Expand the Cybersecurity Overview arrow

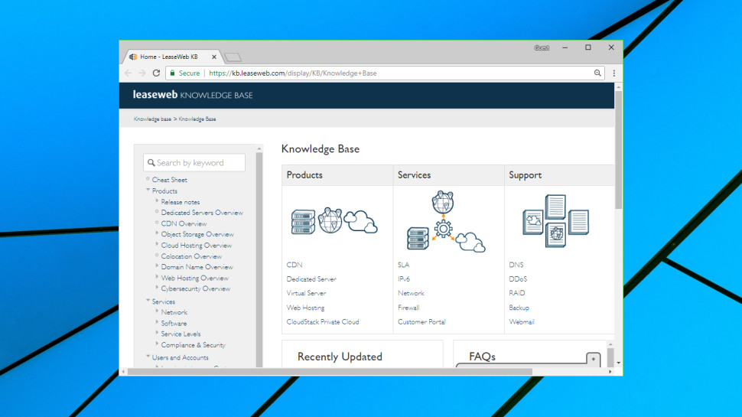[x=157, y=287]
